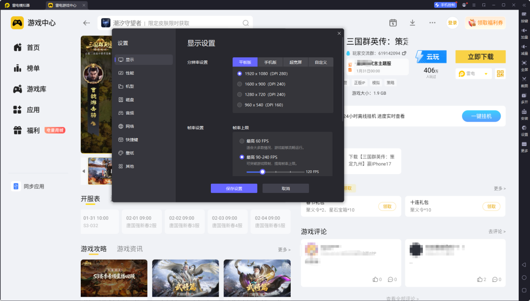Screen dimensions: 530x301
Task: Close the settings dialog with X
Action: click(x=339, y=33)
